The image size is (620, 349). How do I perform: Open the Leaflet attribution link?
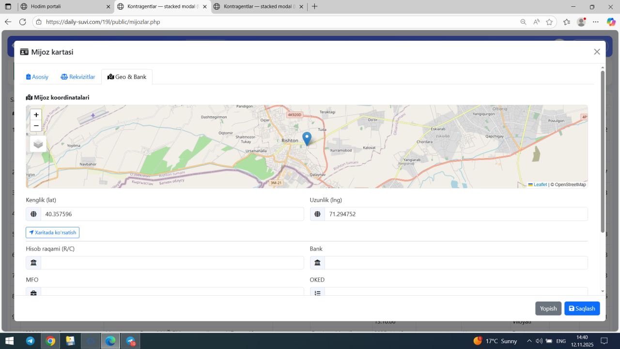(x=540, y=185)
